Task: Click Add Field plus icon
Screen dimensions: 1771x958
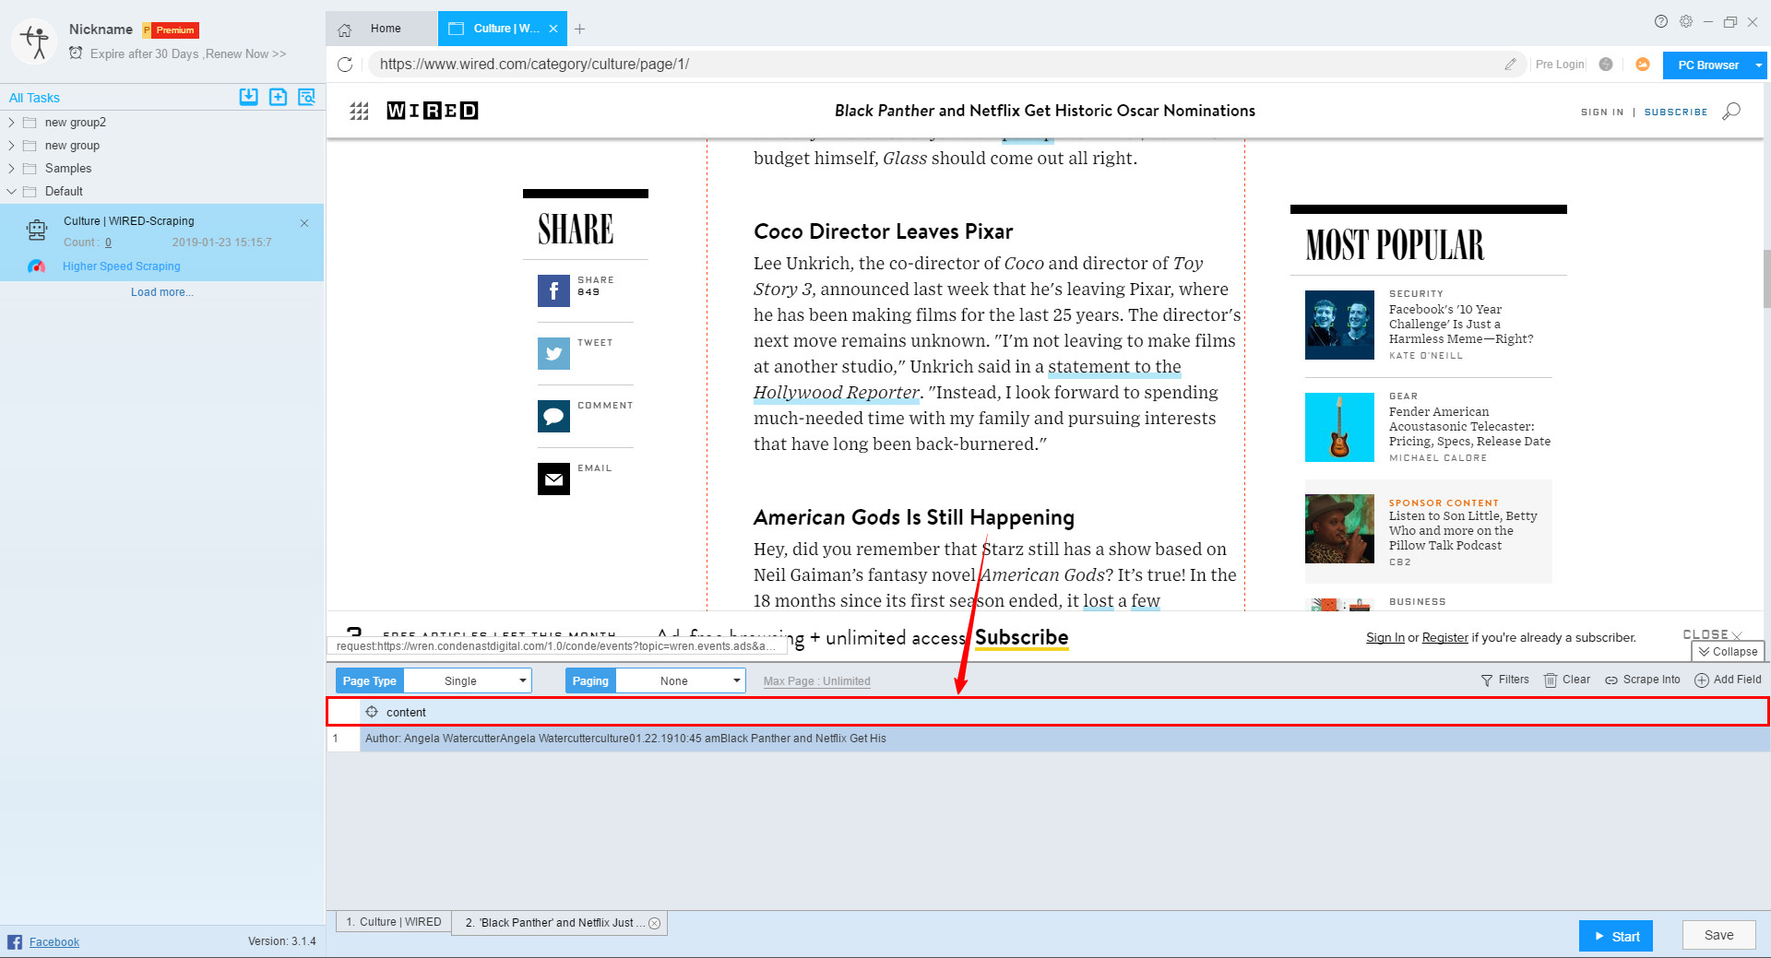Action: [1702, 680]
